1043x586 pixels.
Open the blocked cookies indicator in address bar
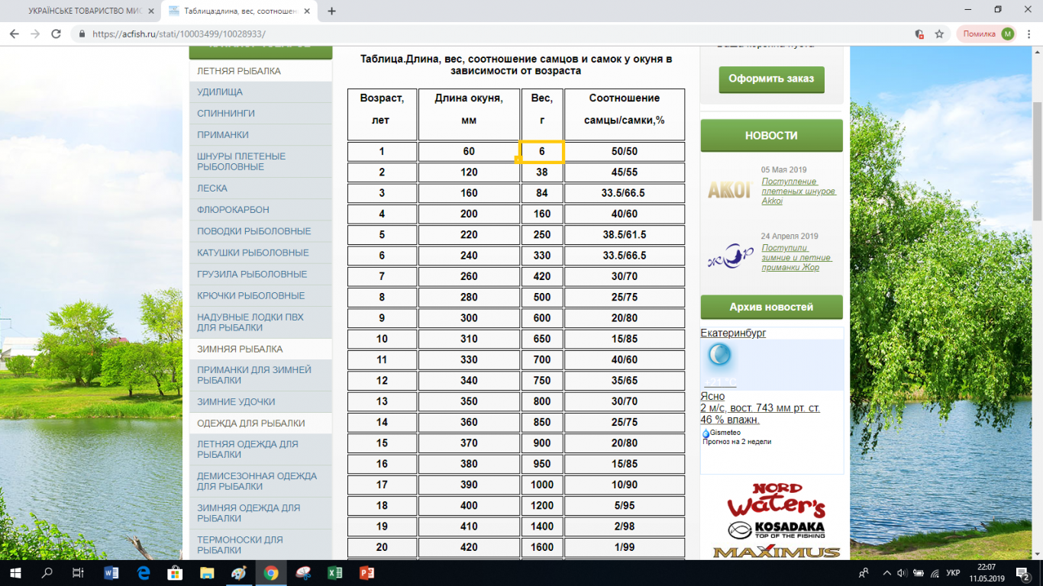pos(919,34)
